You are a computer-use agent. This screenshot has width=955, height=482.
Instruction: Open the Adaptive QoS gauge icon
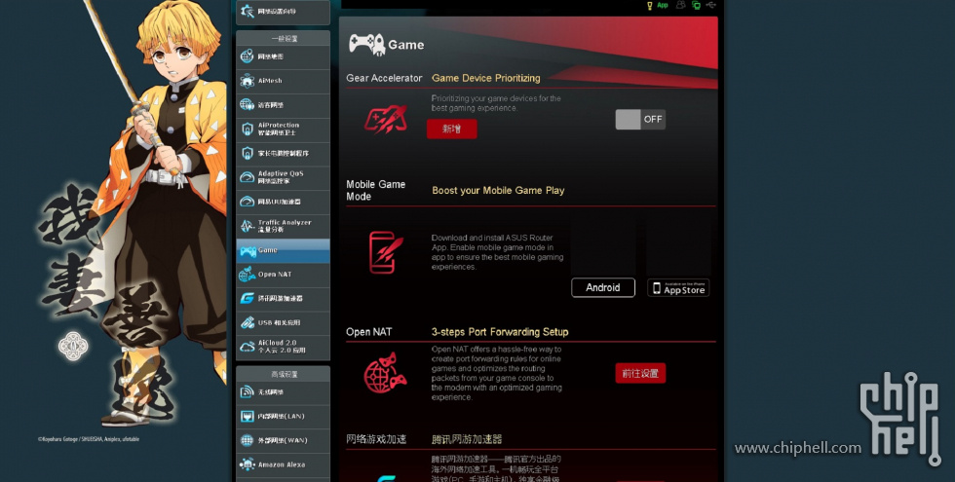(247, 177)
